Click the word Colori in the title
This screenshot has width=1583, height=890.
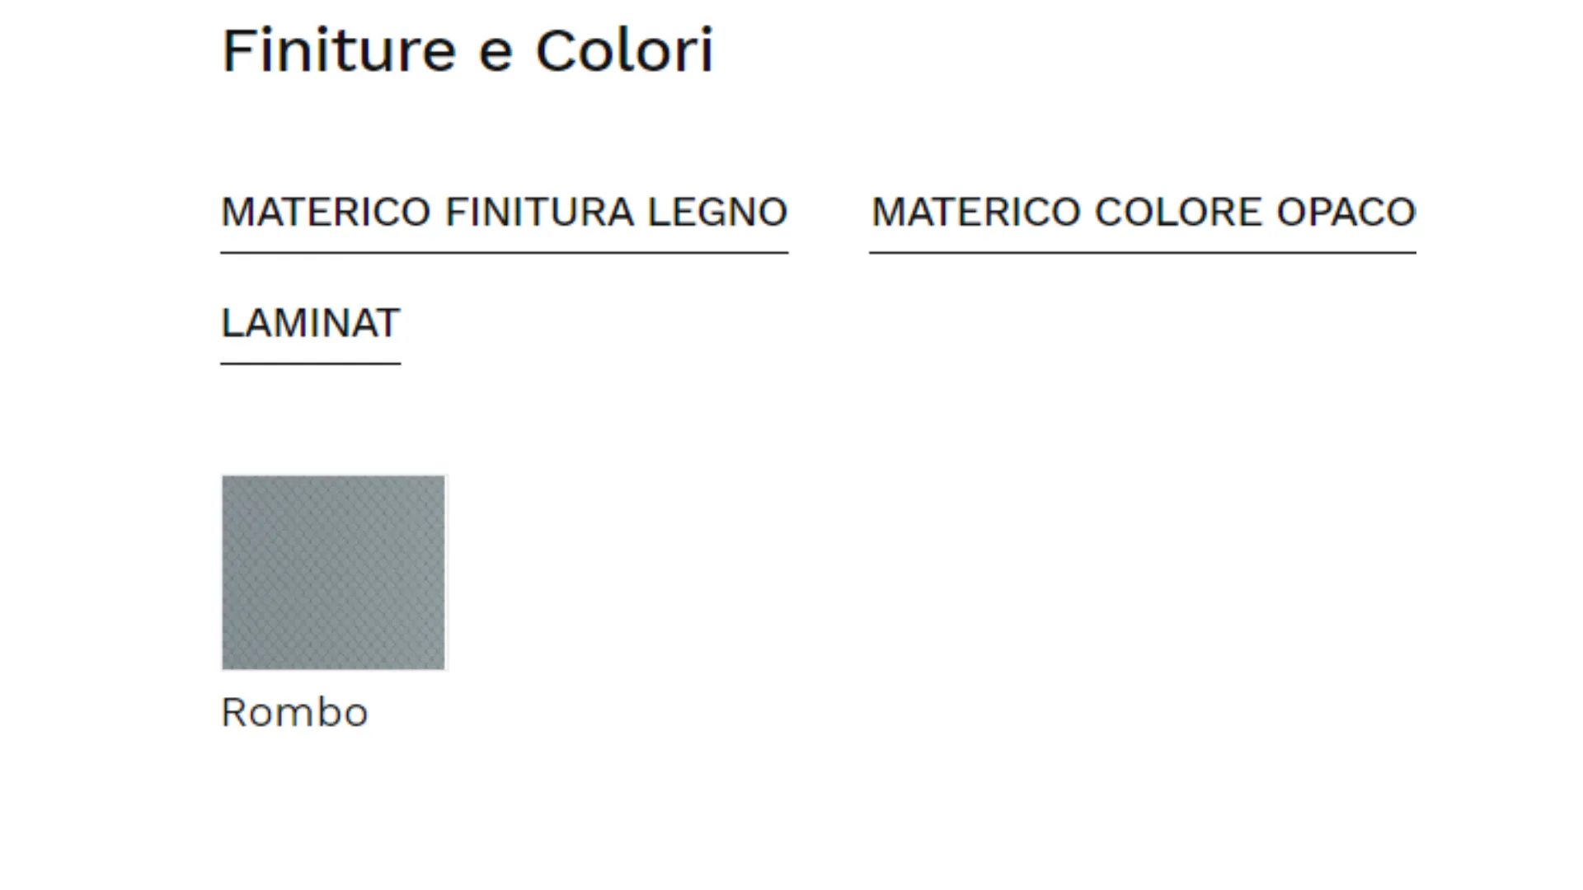click(624, 51)
